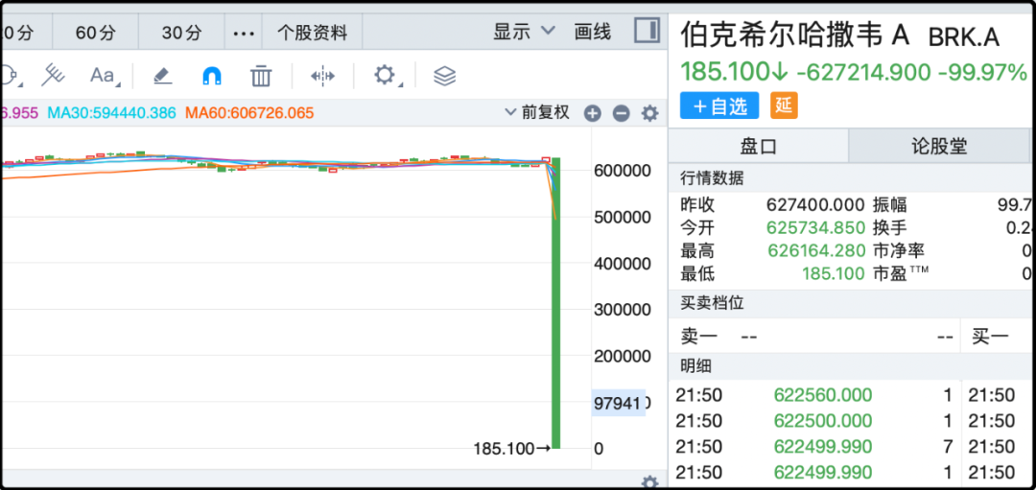The height and width of the screenshot is (490, 1036).
Task: Click the 卖一 ask row label
Action: [x=699, y=337]
